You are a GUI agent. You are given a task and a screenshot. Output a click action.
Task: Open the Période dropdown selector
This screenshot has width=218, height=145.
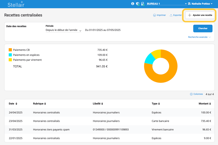click(x=63, y=30)
